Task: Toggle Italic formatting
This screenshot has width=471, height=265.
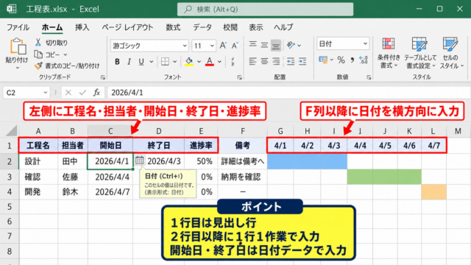Action: tap(130, 62)
